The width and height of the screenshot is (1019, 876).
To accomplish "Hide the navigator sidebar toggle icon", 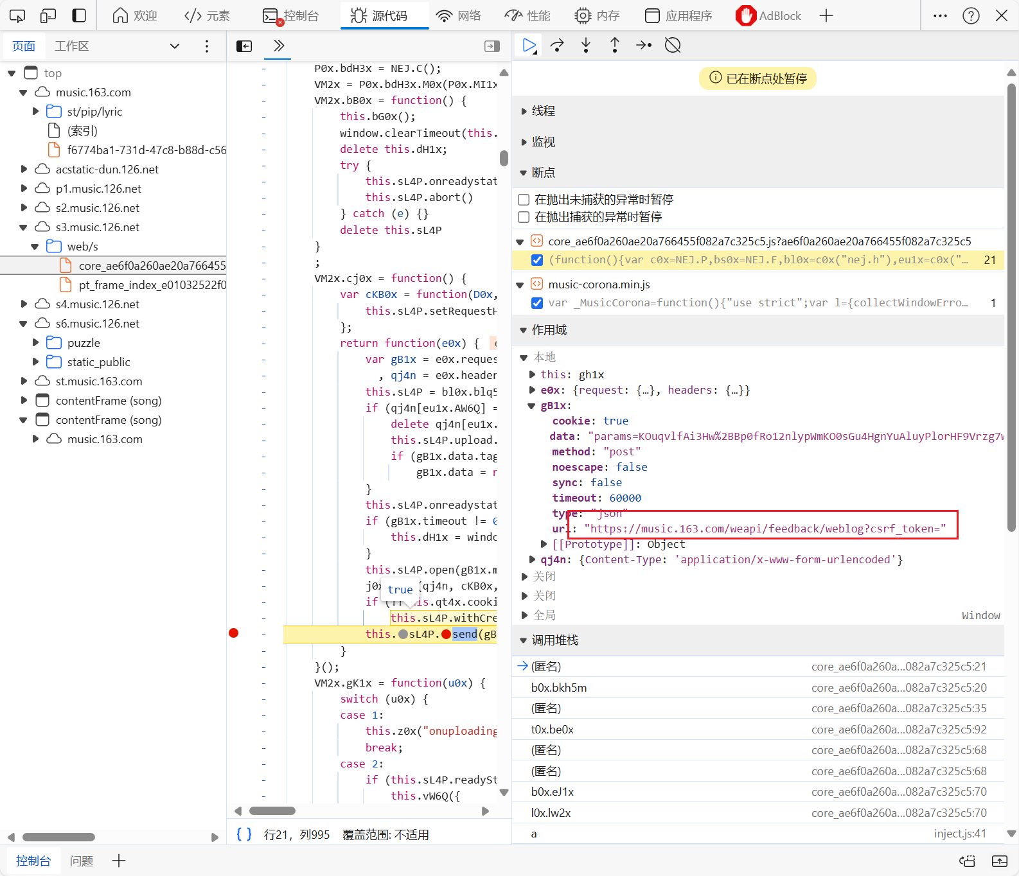I will coord(244,46).
